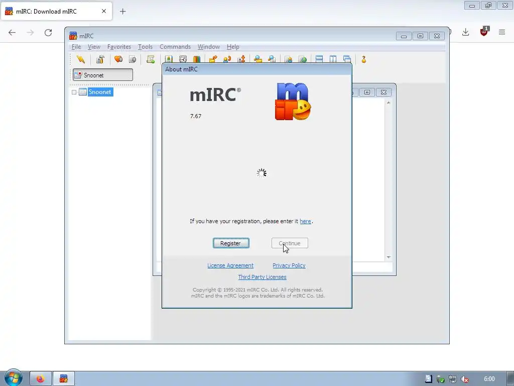
Task: Click the Windows Start button
Action: pyautogui.click(x=13, y=378)
